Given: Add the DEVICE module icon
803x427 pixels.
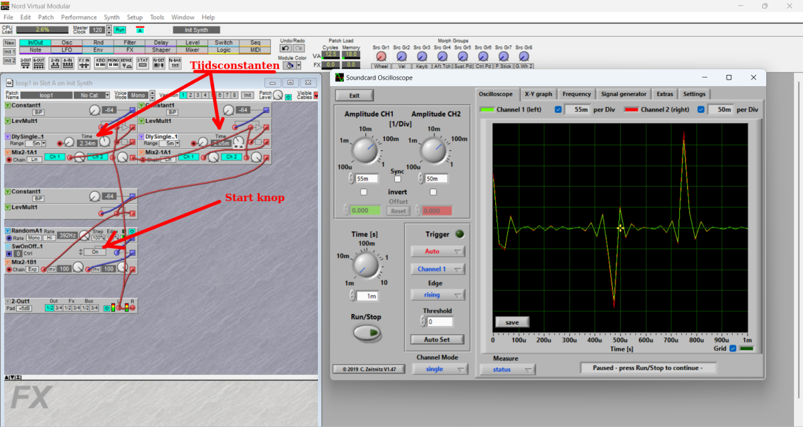Looking at the screenshot, I should pyautogui.click(x=126, y=62).
